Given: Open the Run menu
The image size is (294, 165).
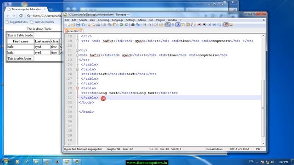Looking at the screenshot, I should click(x=151, y=20).
